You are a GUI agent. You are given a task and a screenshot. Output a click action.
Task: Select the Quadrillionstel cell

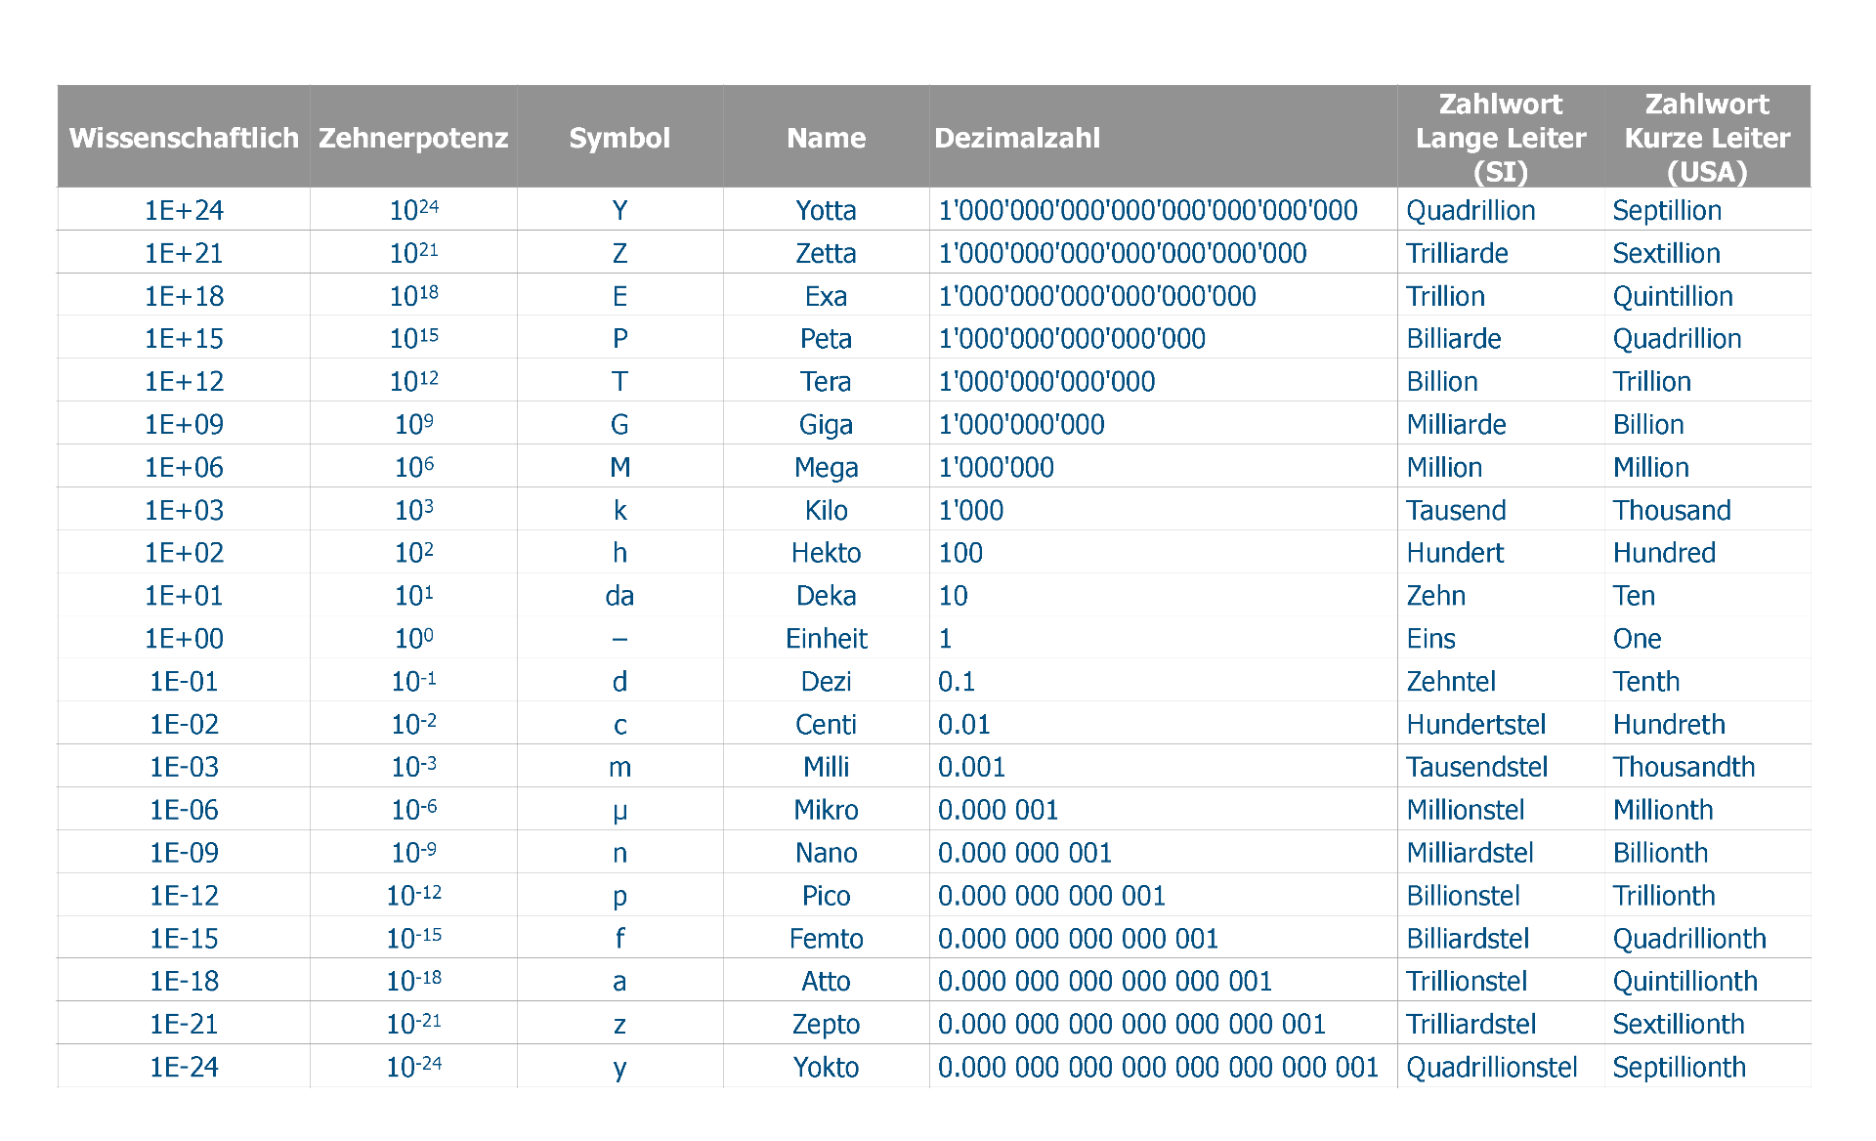pos(1491,1067)
